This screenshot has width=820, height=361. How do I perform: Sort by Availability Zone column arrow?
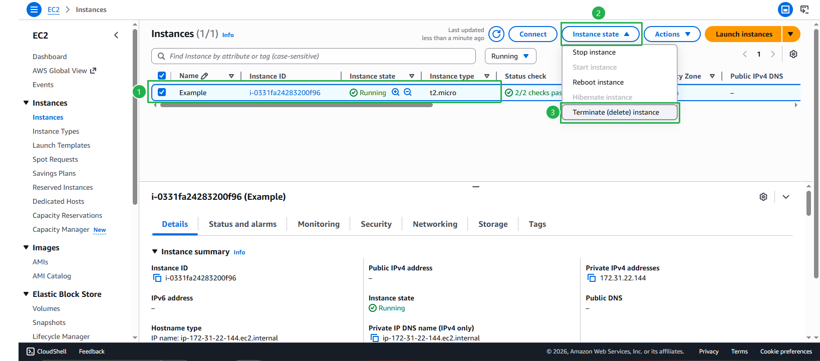712,76
